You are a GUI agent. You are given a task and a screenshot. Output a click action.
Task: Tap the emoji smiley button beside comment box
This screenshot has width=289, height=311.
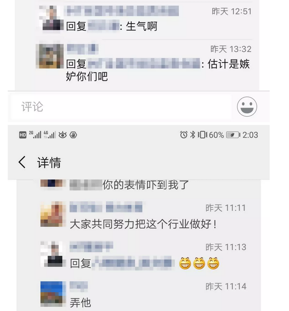point(247,107)
